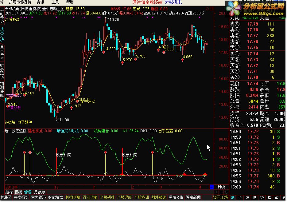Click the 15:00 17.74 trade row

pyautogui.click(x=257, y=187)
